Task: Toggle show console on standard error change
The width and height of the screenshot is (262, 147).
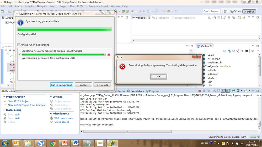Action: [228, 91]
